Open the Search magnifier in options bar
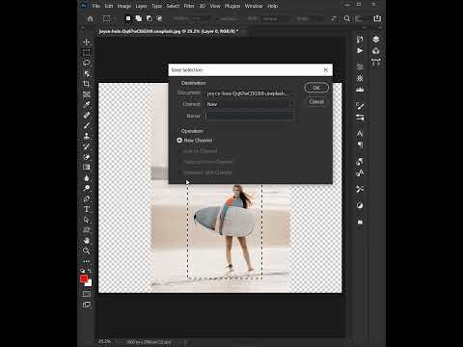This screenshot has width=463, height=347. [346, 18]
